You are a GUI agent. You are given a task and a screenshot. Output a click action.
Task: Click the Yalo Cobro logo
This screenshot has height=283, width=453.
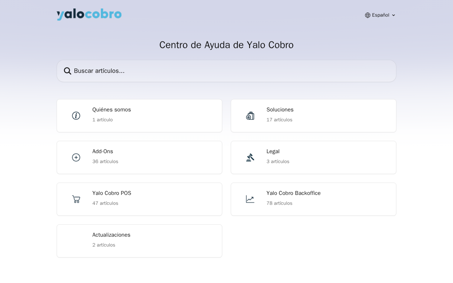89,15
